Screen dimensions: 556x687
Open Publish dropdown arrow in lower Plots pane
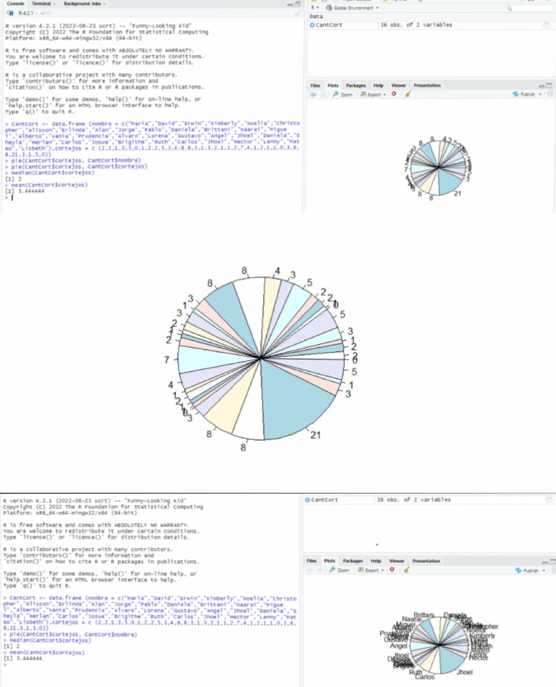coord(544,570)
